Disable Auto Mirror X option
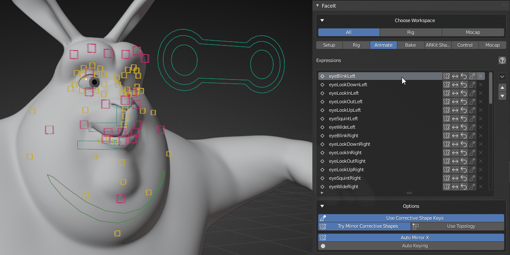 pos(411,238)
